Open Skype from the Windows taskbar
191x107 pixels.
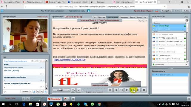86,104
